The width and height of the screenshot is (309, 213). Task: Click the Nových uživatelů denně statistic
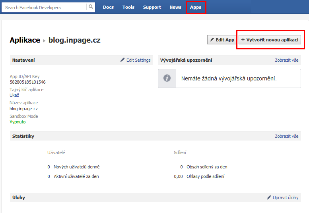77,167
